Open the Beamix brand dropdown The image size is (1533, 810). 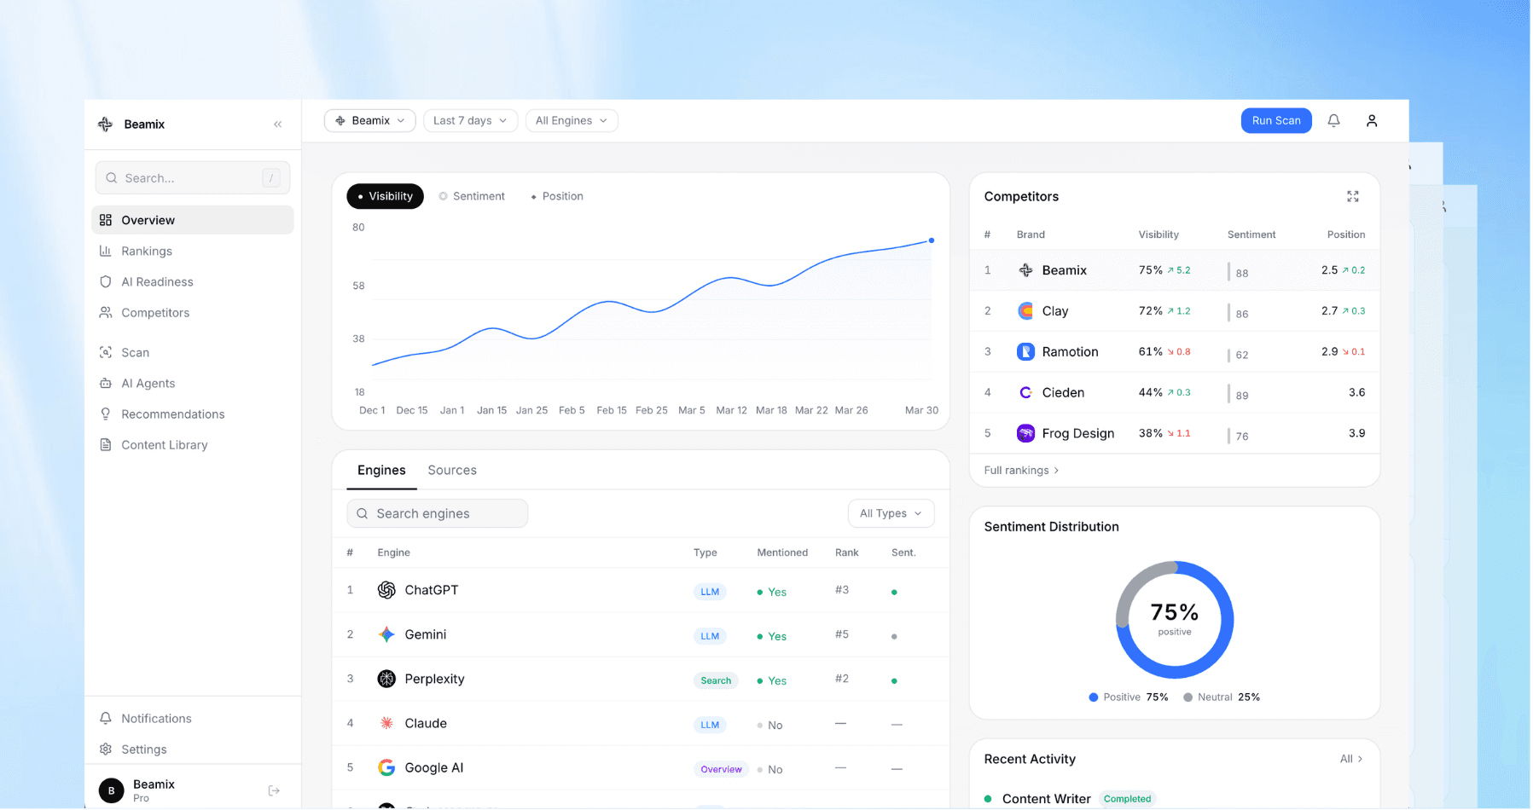point(371,121)
